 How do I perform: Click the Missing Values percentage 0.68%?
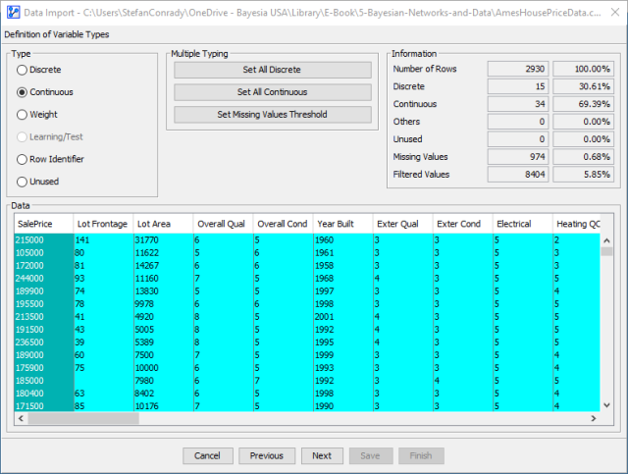click(584, 157)
